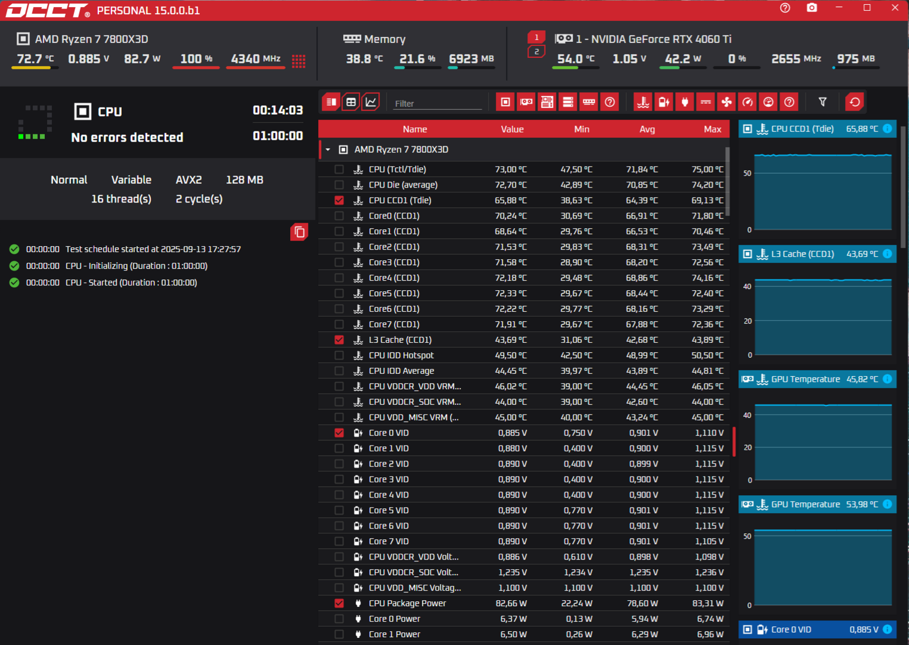Uncheck the Core 0 VID checkbox

(339, 433)
